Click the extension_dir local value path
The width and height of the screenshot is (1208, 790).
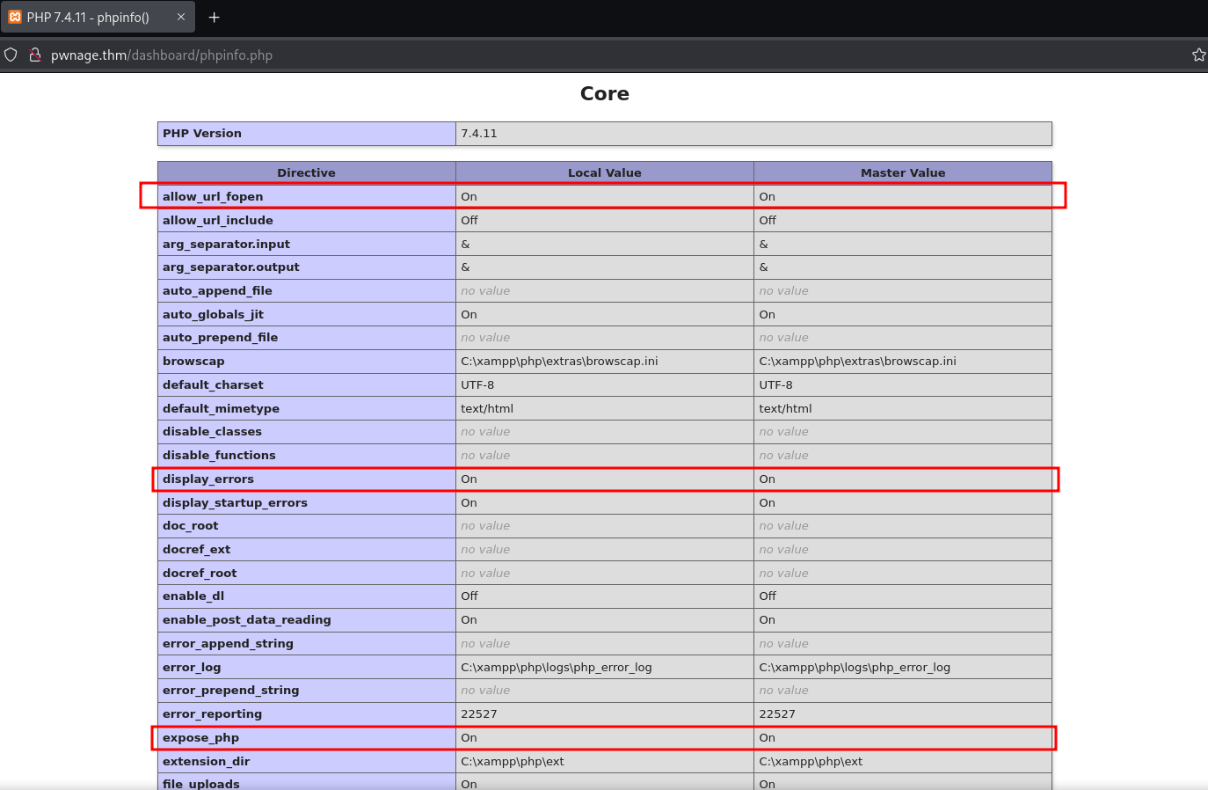coord(513,761)
